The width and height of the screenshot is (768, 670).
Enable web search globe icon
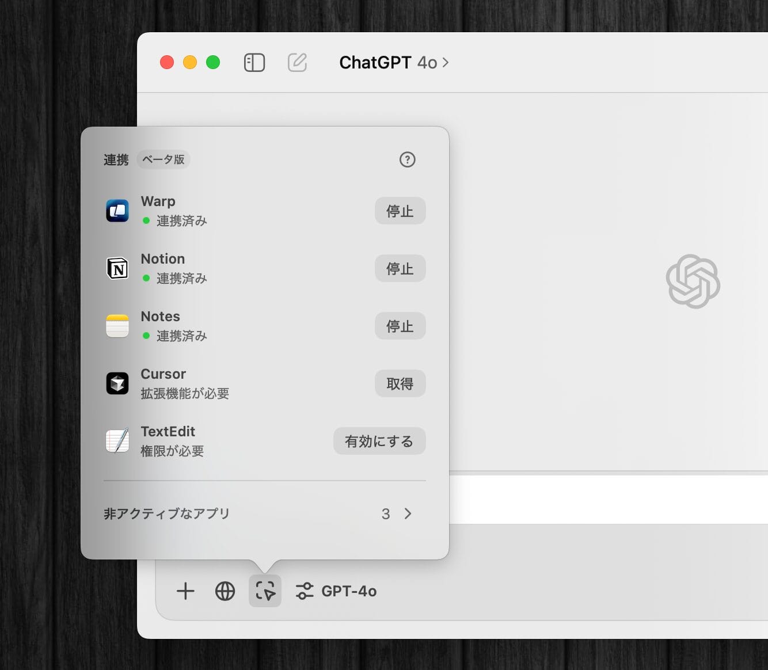(225, 591)
